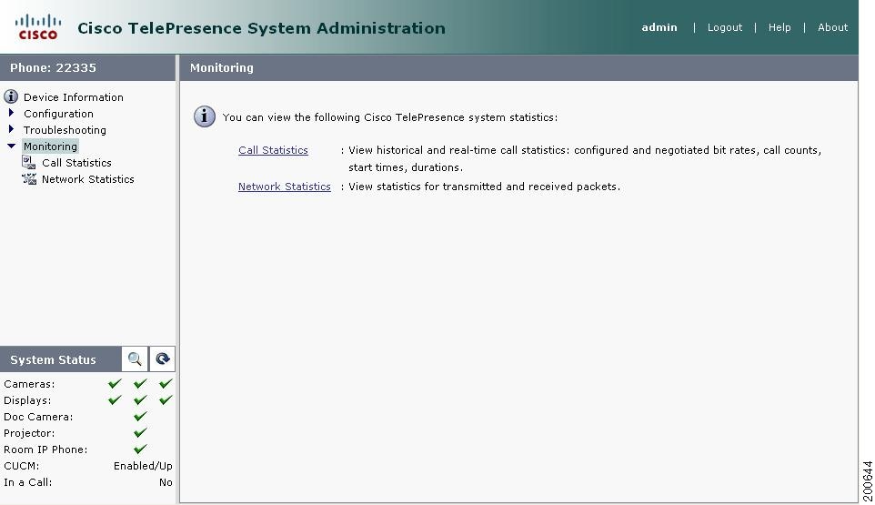Click the Logout link

point(724,27)
